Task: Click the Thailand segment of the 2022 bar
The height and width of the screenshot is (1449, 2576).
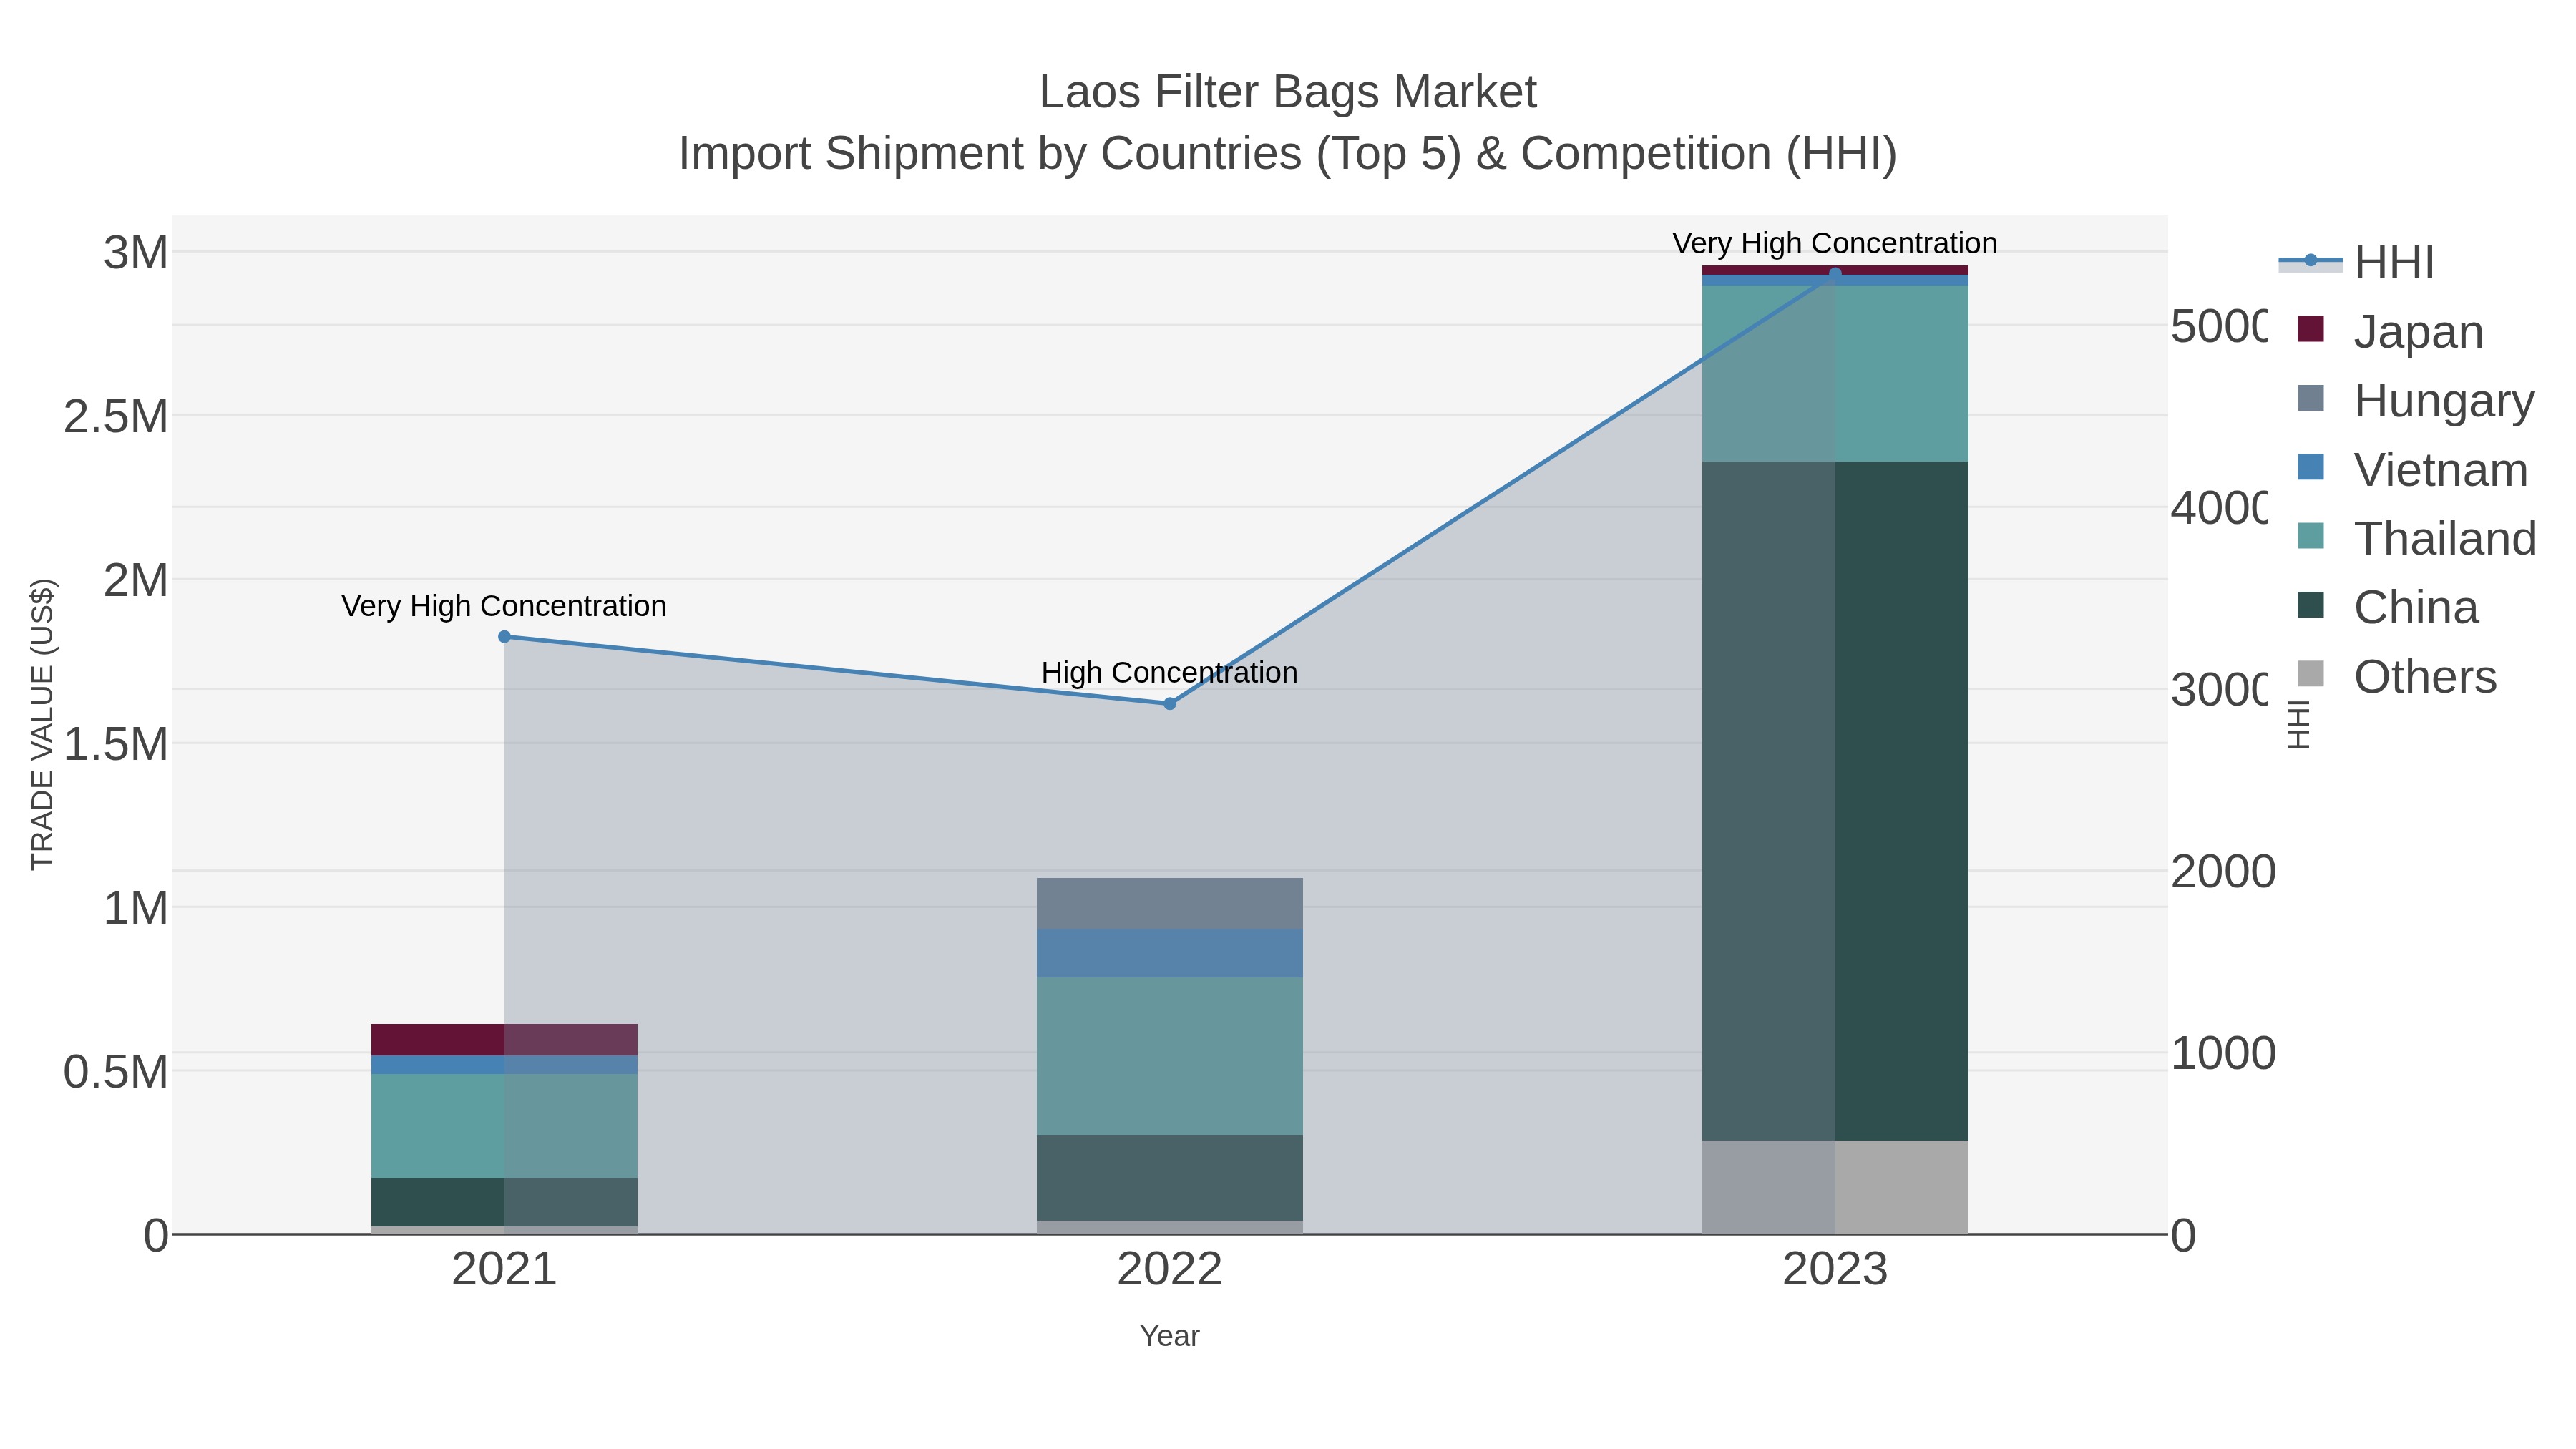Action: pyautogui.click(x=1170, y=1057)
